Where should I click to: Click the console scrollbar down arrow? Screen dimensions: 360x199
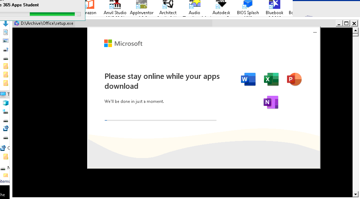pos(356,194)
